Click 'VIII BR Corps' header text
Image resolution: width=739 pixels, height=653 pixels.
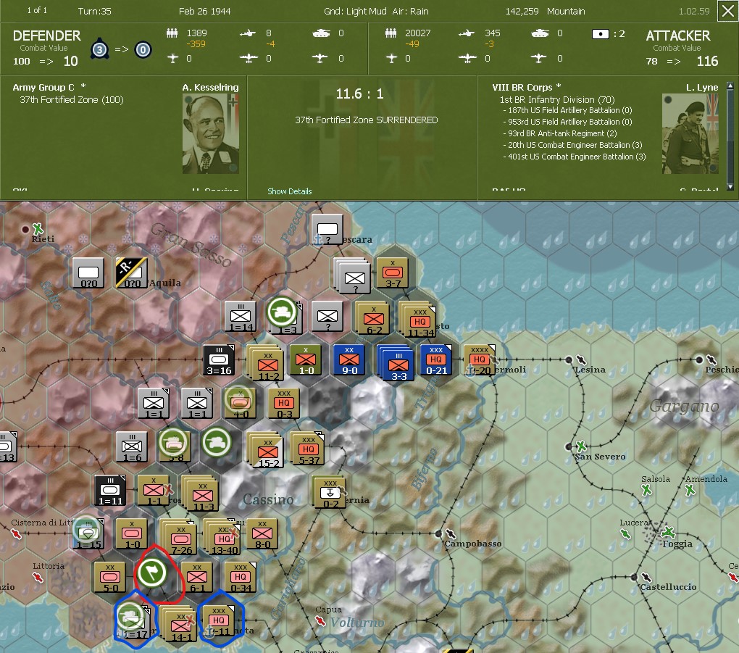(x=522, y=87)
